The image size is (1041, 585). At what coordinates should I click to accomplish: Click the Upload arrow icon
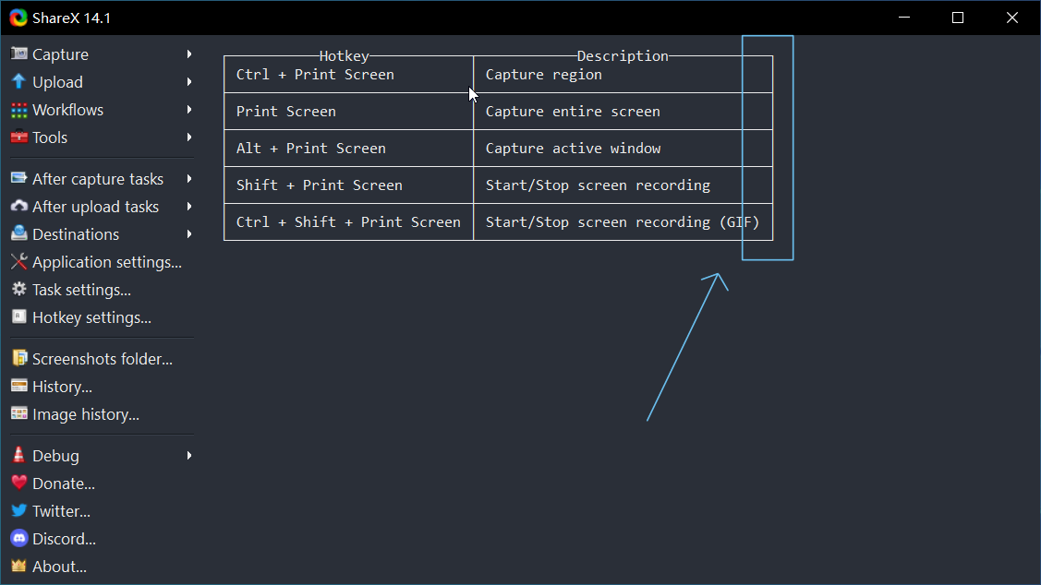click(x=18, y=81)
